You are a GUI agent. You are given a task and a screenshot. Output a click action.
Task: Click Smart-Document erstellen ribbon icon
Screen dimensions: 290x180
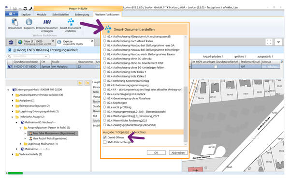(x=71, y=22)
